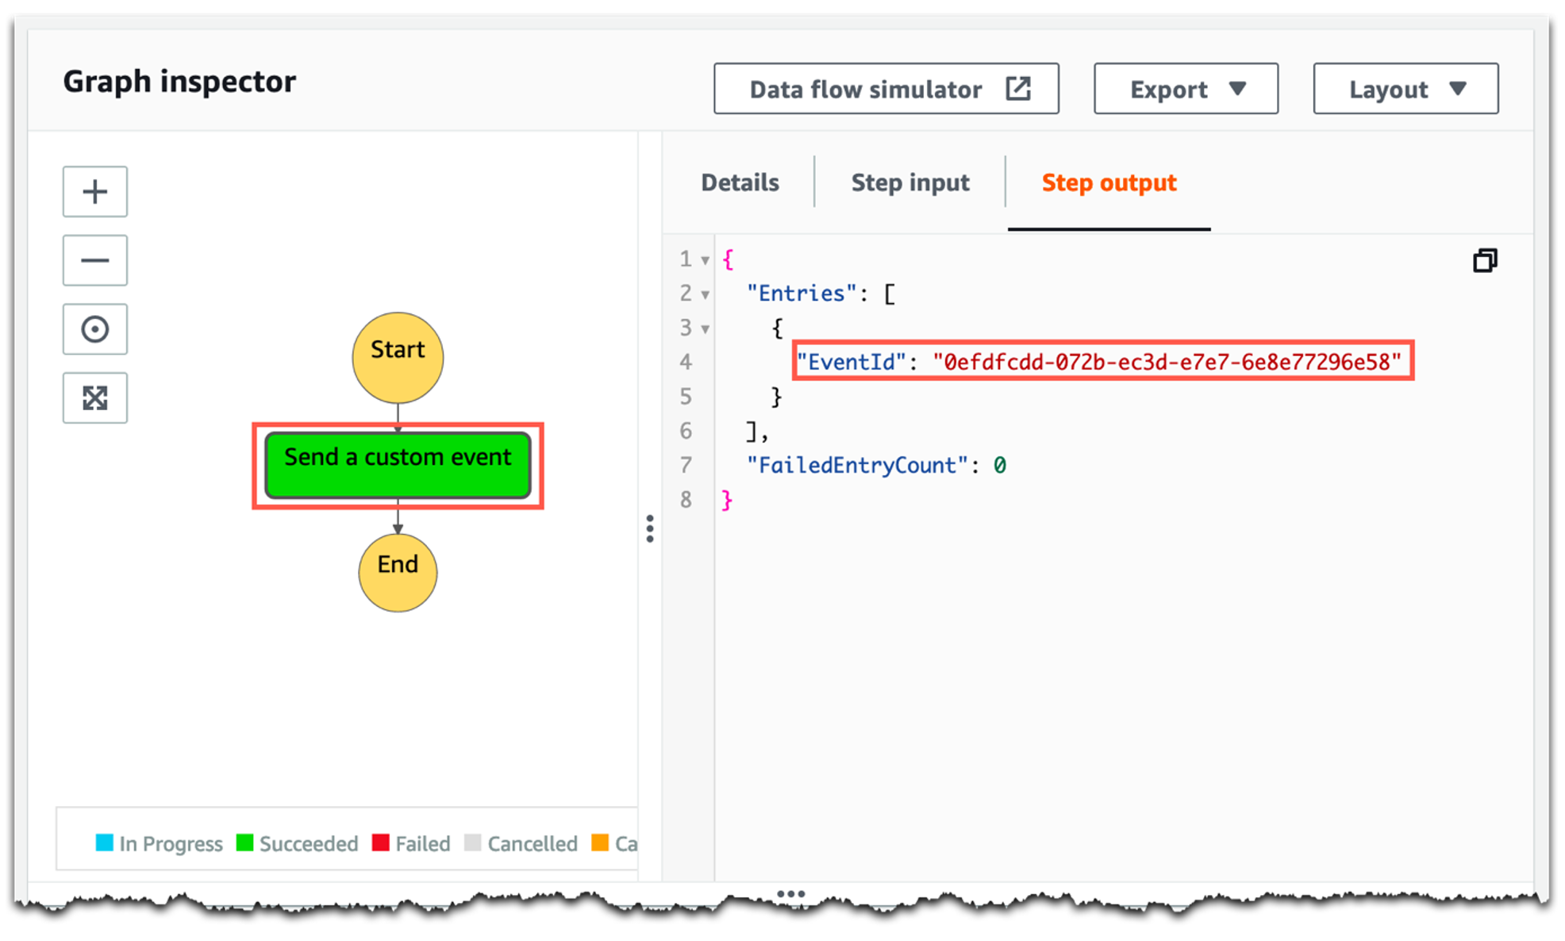Click the zoom in plus icon
The width and height of the screenshot is (1565, 941).
tap(95, 191)
